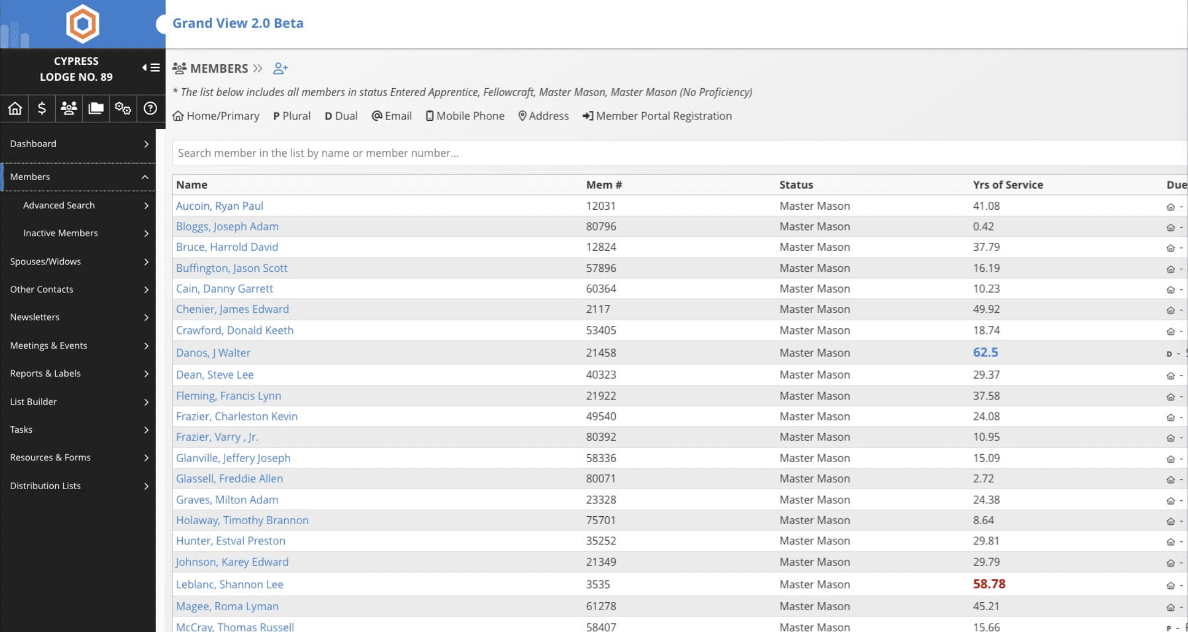This screenshot has height=632, width=1188.
Task: Click the Grand View 2.0 Beta title link
Action: pyautogui.click(x=237, y=23)
